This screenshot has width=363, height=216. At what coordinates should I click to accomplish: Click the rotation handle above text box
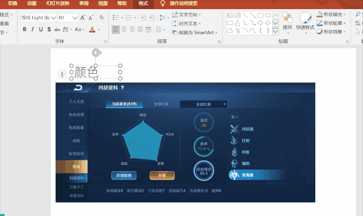pos(96,53)
